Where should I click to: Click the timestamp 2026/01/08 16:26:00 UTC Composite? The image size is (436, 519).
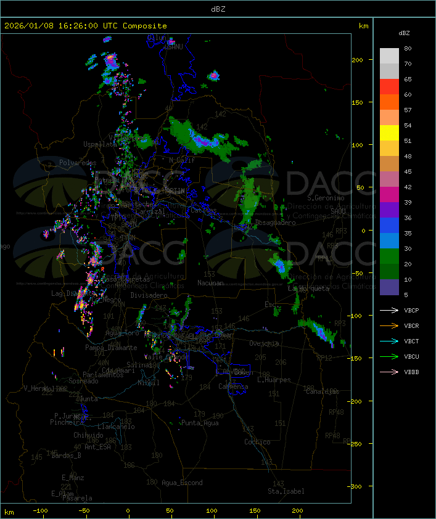(86, 26)
